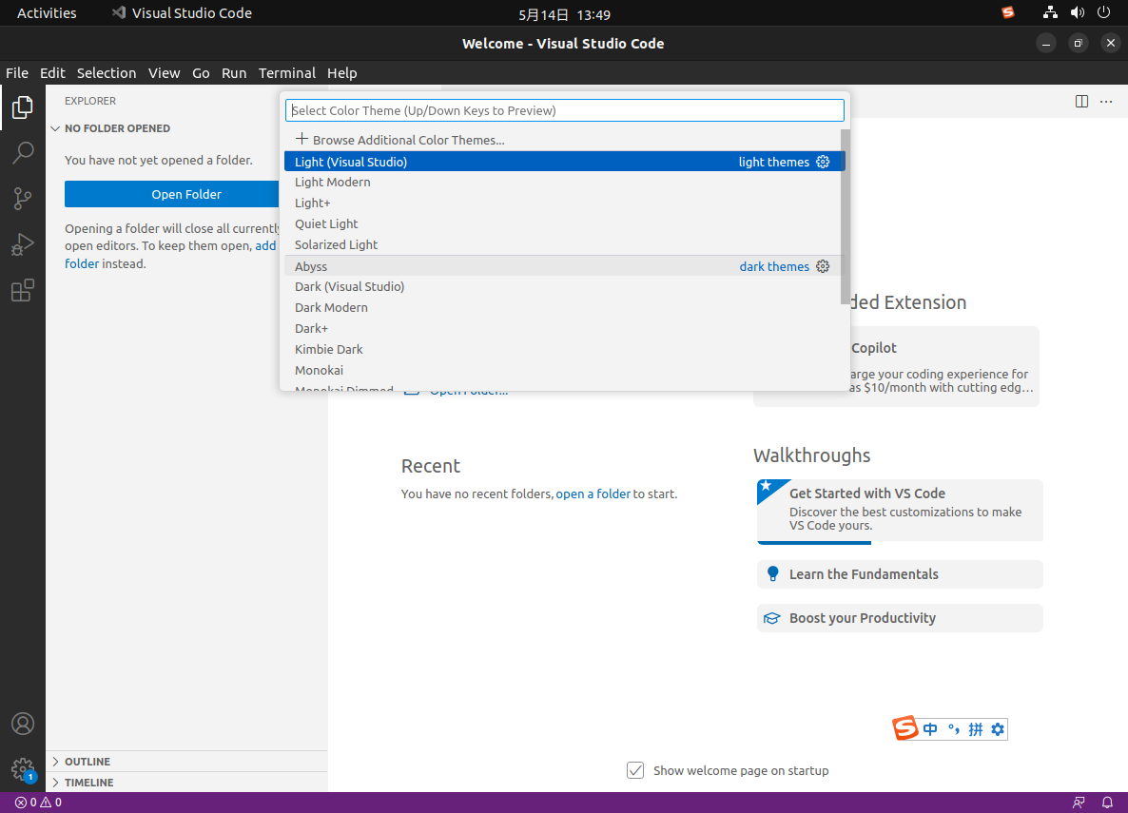Open the Run menu
This screenshot has height=813, width=1128.
point(234,73)
